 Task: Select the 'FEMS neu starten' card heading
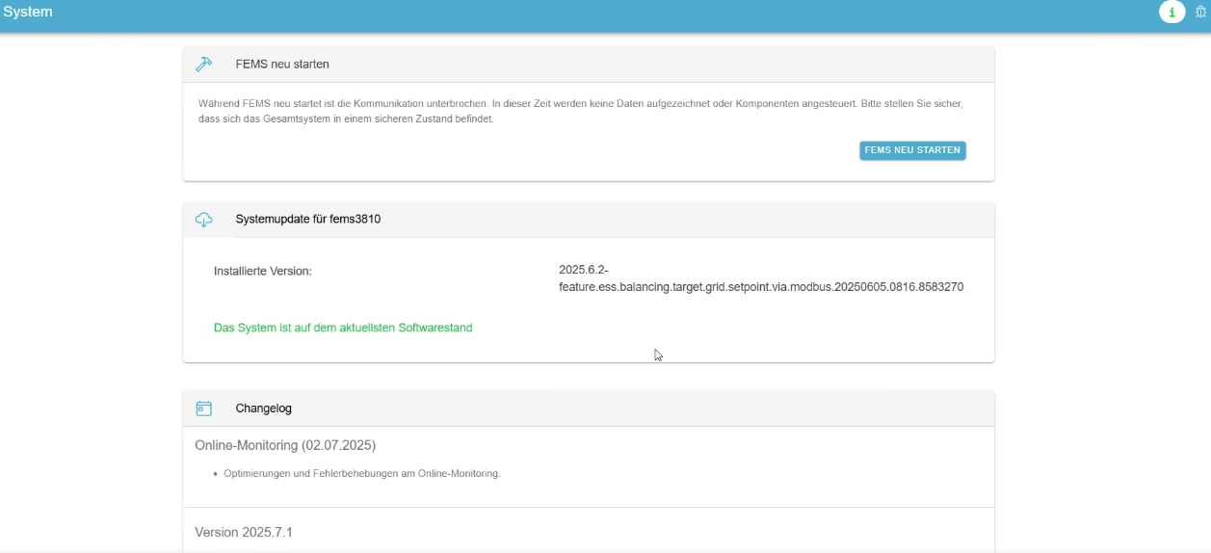282,65
